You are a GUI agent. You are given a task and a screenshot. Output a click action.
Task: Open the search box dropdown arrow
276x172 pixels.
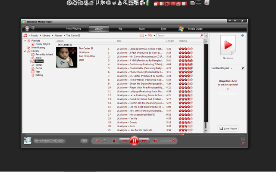pyautogui.click(x=206, y=36)
